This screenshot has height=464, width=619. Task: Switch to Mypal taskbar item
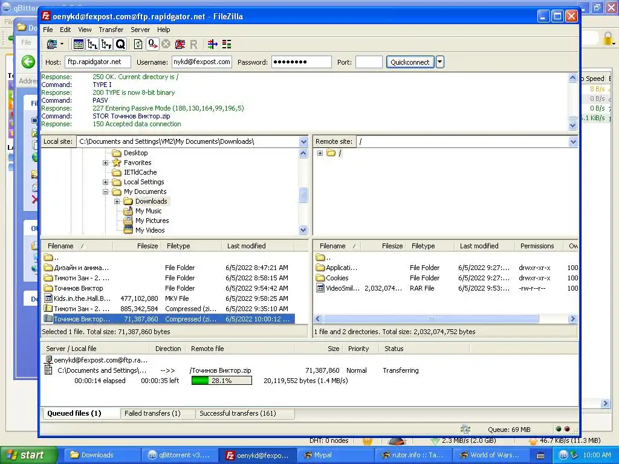[335, 456]
